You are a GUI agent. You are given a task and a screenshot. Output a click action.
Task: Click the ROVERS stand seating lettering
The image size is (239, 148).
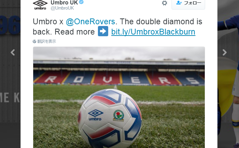tap(119, 80)
